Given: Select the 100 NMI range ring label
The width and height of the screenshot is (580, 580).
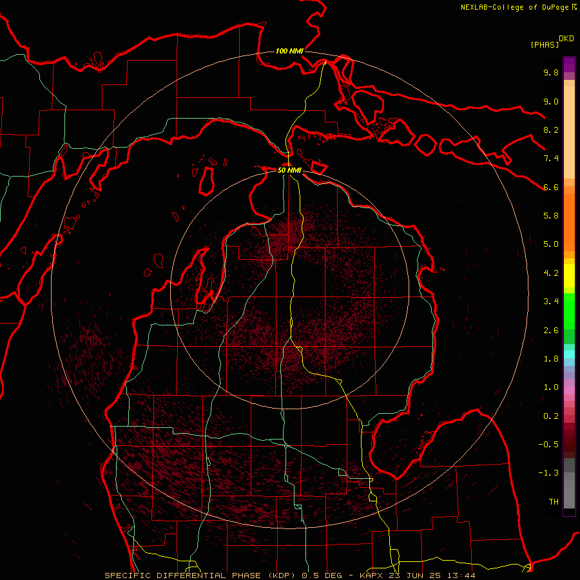Looking at the screenshot, I should click(289, 51).
